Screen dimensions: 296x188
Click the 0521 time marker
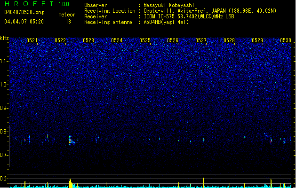point(32,40)
